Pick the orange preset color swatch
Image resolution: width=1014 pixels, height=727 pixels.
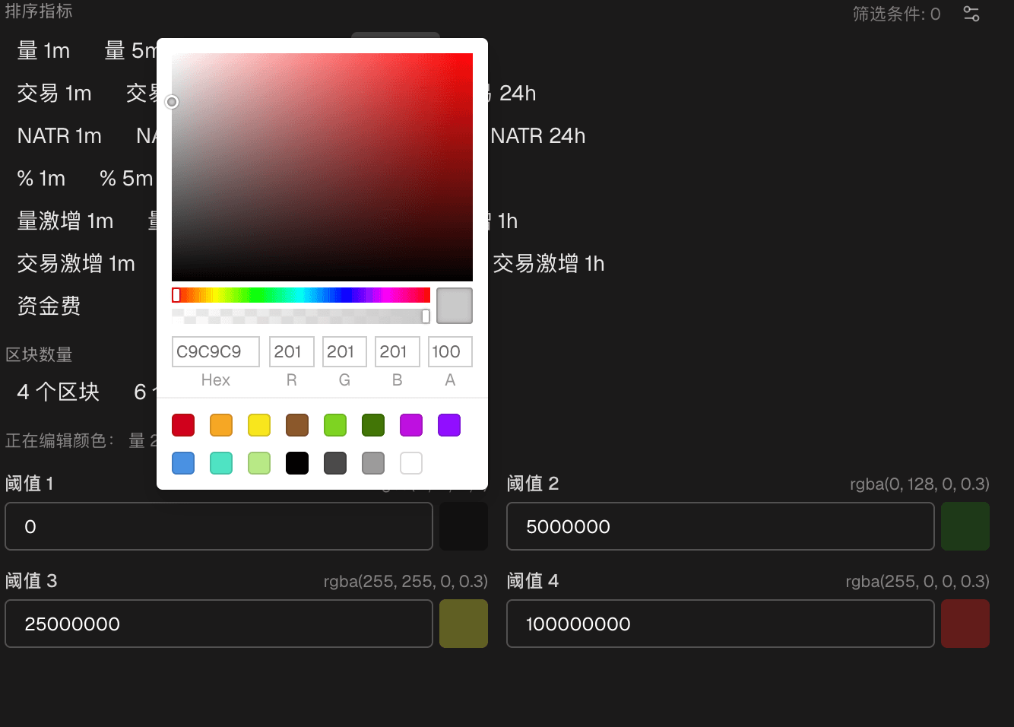pos(221,425)
